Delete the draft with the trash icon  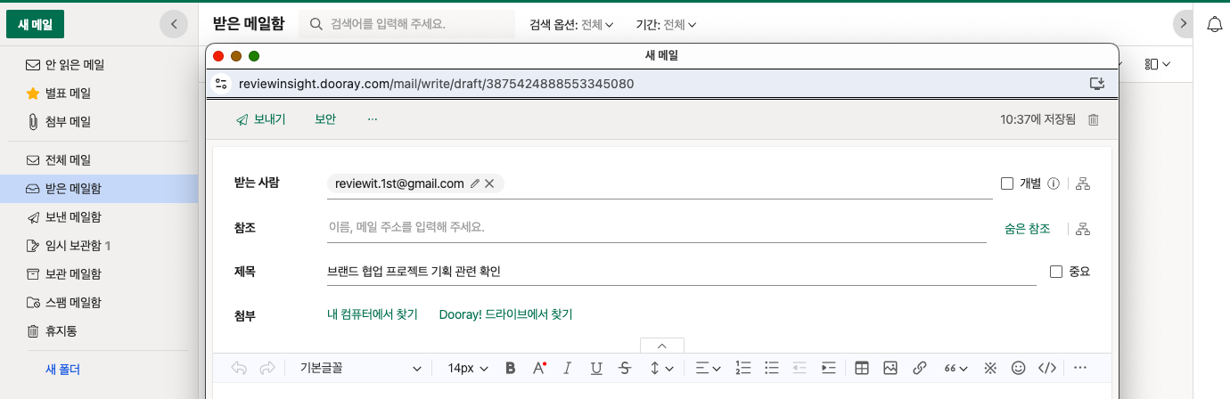coord(1094,119)
